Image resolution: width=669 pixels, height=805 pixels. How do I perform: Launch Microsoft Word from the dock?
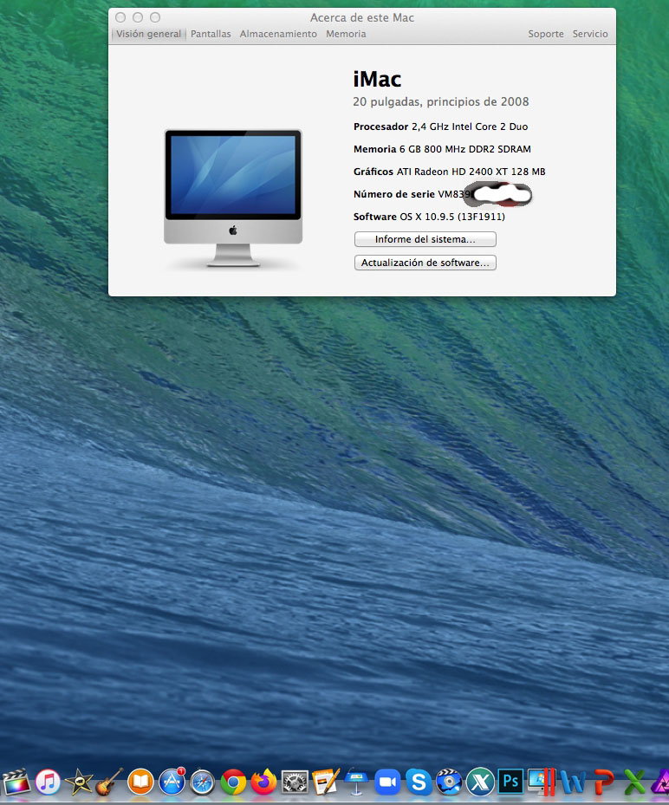(x=573, y=782)
